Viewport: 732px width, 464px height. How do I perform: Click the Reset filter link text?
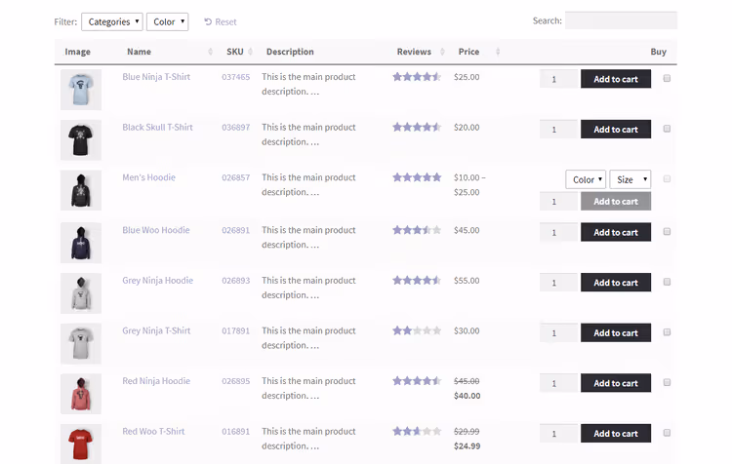(x=226, y=21)
